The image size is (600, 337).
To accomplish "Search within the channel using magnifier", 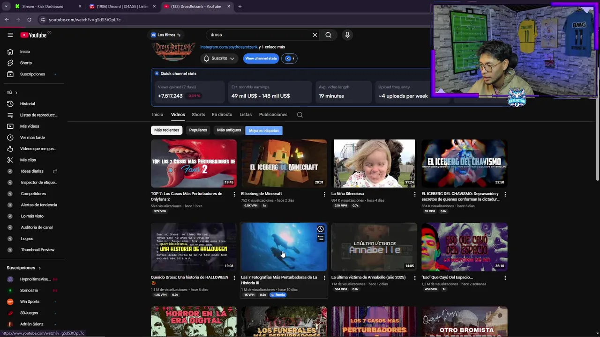I will click(x=300, y=115).
